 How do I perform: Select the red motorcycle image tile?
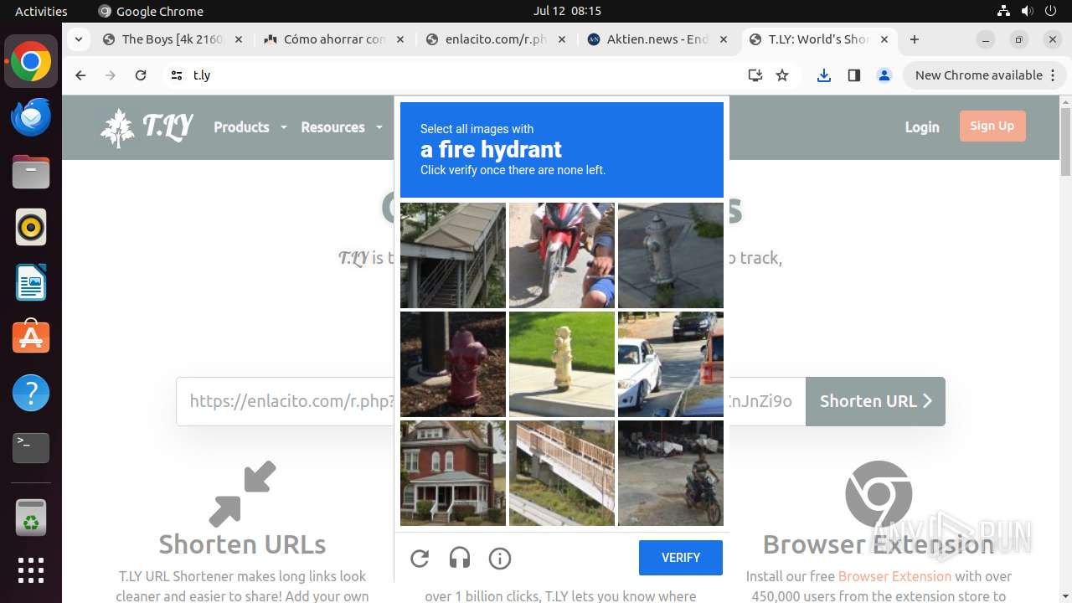[562, 255]
